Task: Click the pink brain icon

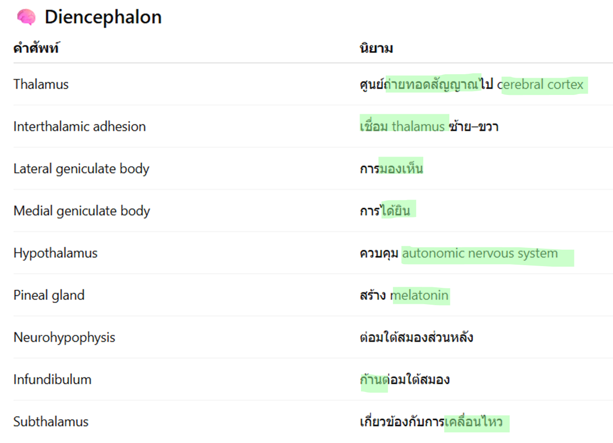Action: point(26,17)
